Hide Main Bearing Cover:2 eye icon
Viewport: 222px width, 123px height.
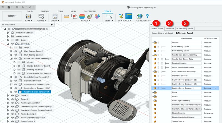[16, 51]
